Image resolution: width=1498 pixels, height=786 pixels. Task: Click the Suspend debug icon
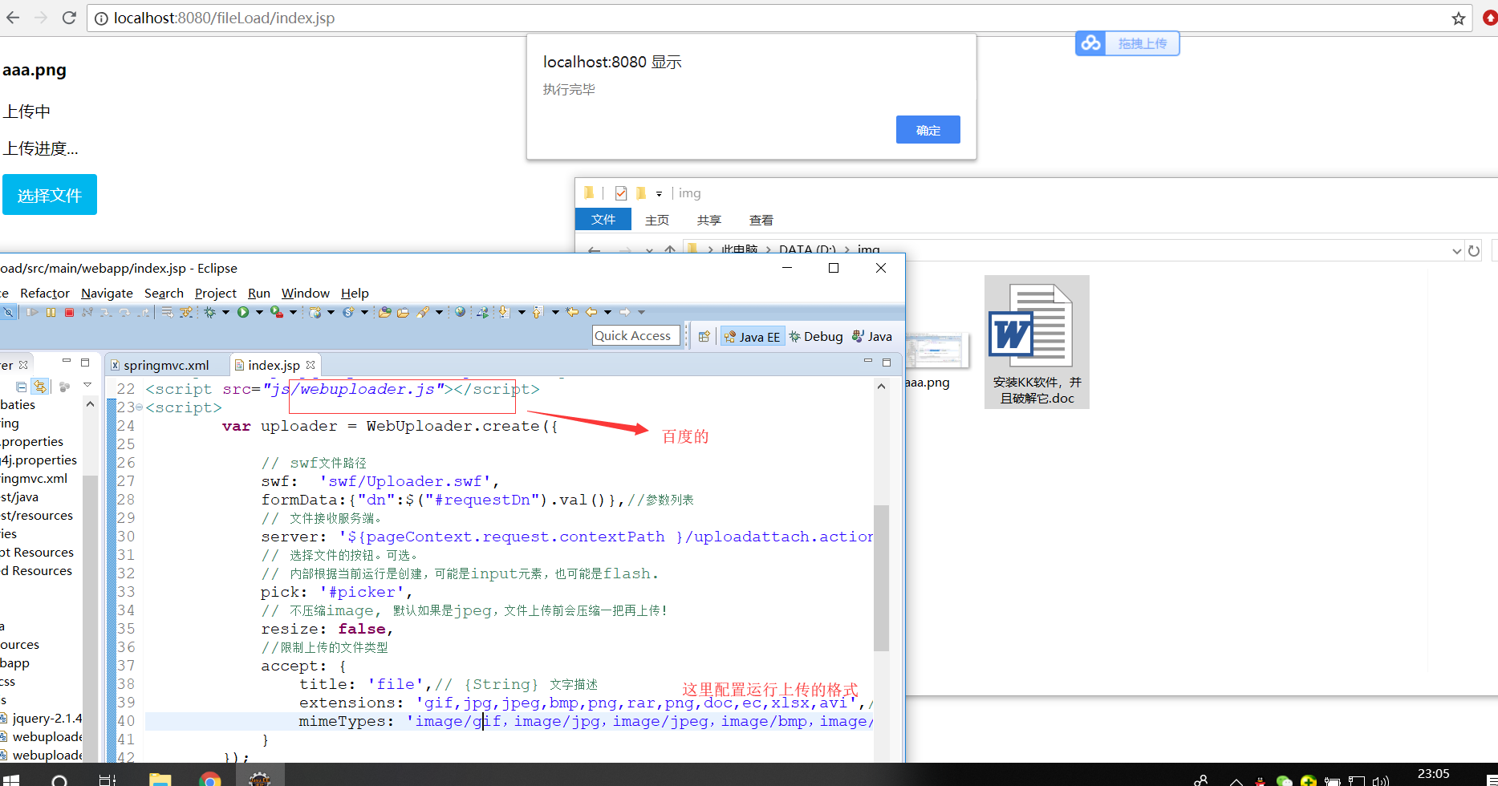click(51, 312)
